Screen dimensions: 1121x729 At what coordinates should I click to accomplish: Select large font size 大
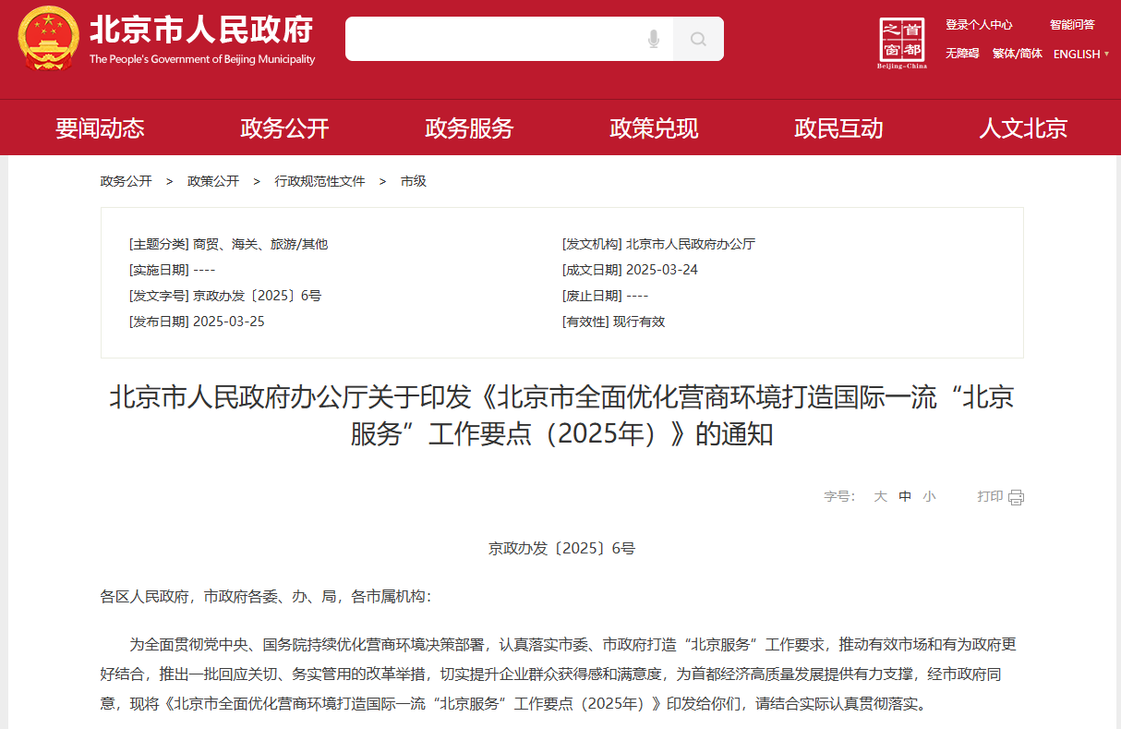click(880, 496)
